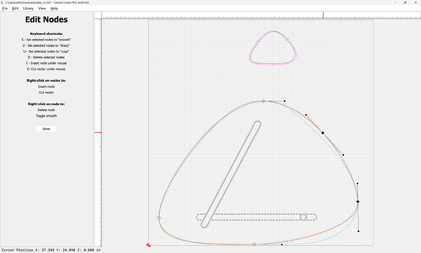Click the Carbide Create app icon in title bar
Image resolution: width=421 pixels, height=253 pixels.
[3, 2]
